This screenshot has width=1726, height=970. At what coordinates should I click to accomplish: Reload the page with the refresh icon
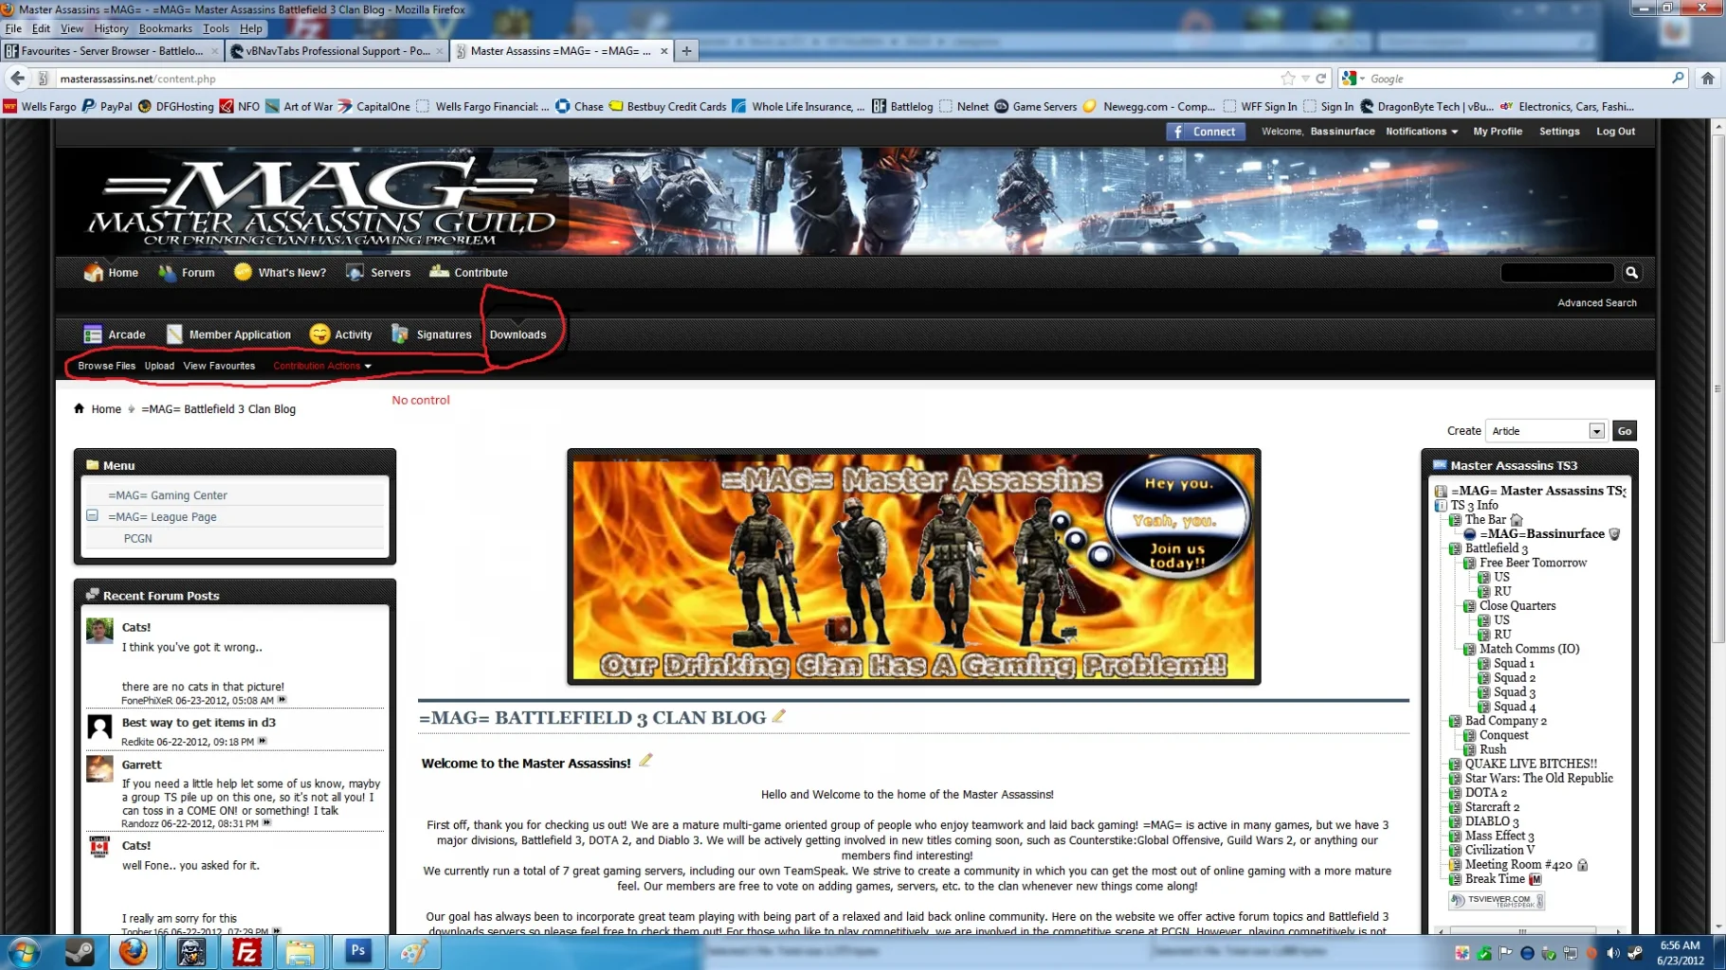(1321, 79)
